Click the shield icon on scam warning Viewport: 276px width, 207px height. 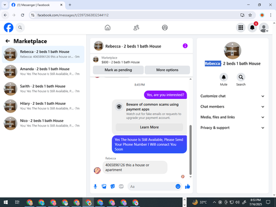tap(119, 107)
